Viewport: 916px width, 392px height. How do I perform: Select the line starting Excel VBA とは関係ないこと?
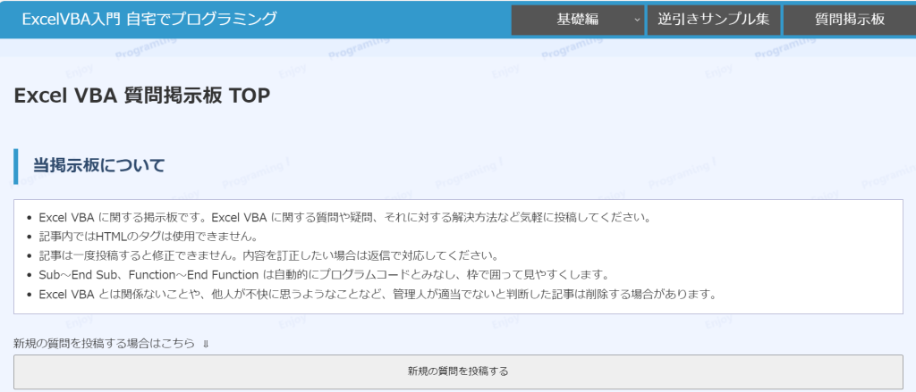(377, 294)
